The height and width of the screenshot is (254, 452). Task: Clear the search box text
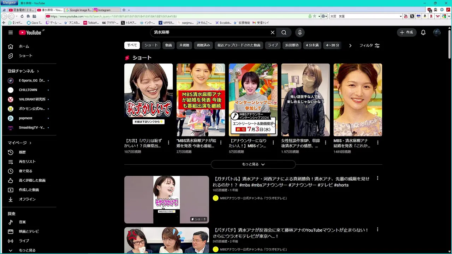tap(273, 32)
